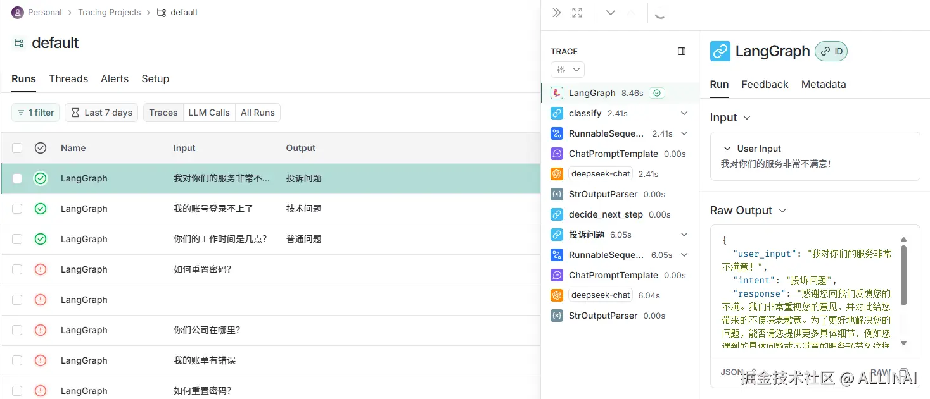Collapse the classify node chevron
Screen dimensions: 930x399
point(684,113)
